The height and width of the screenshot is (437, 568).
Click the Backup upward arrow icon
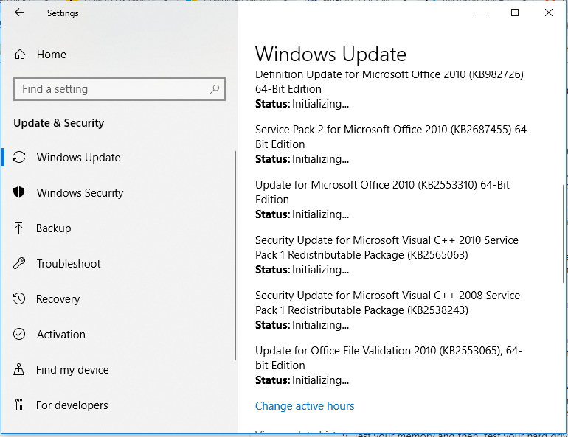pos(19,228)
